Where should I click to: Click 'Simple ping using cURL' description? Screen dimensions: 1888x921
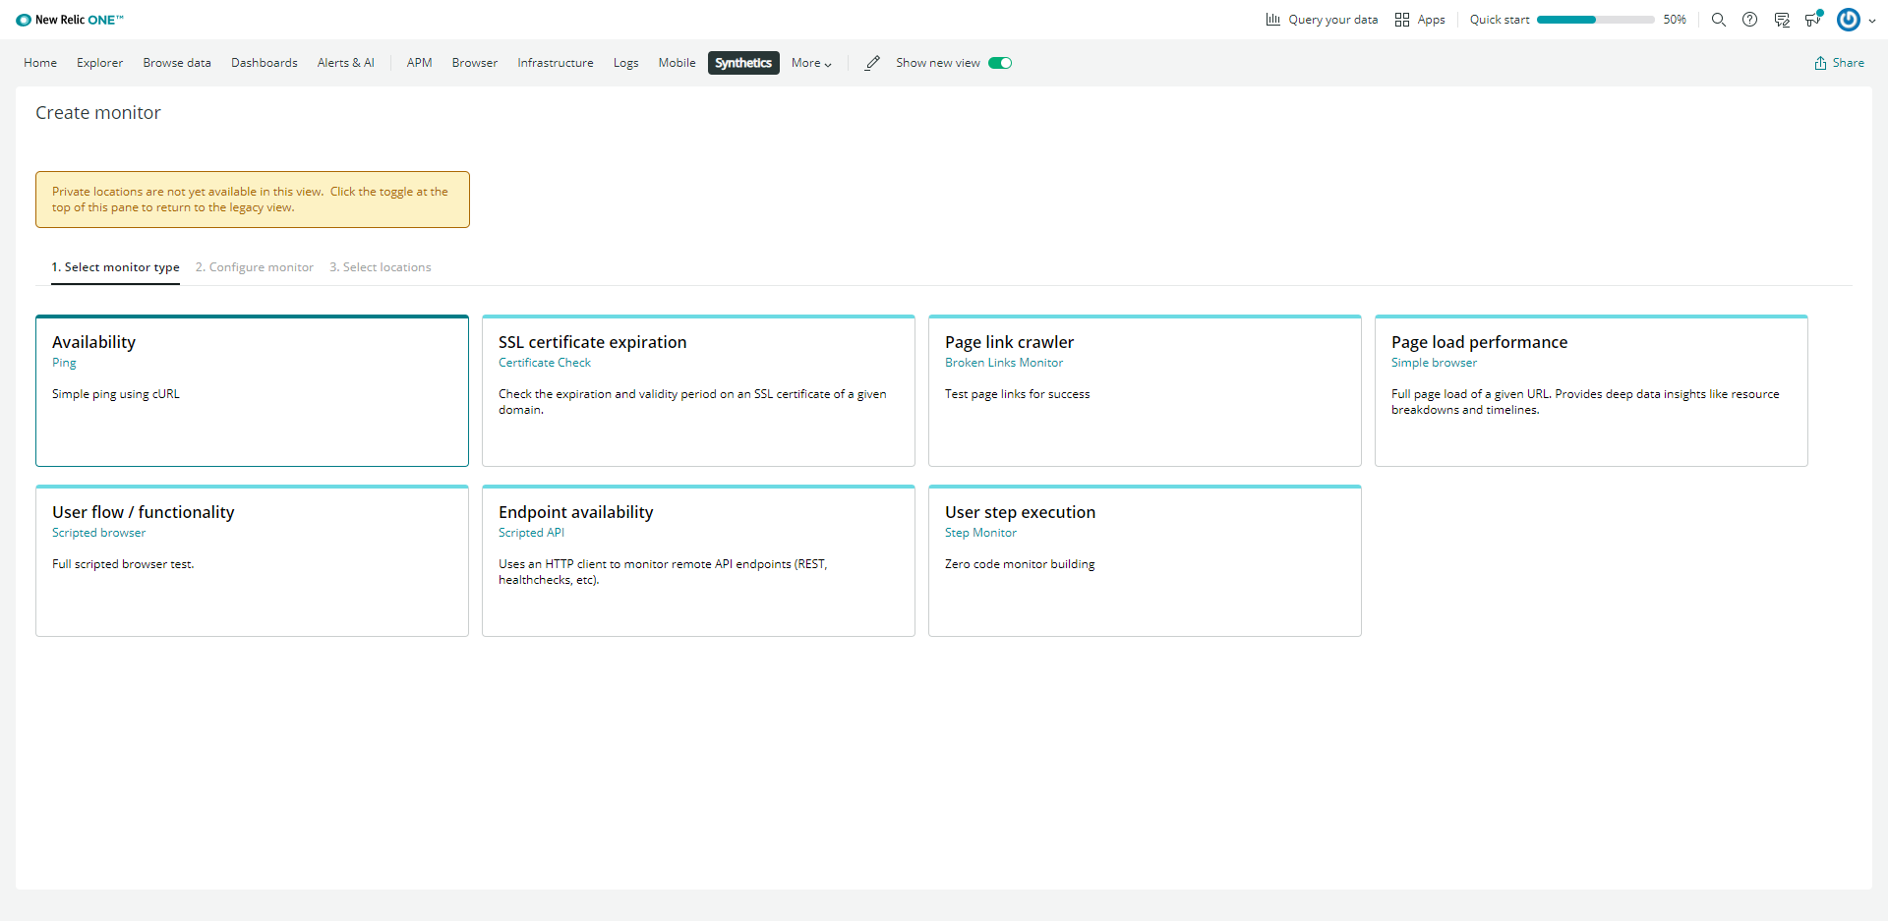(116, 394)
